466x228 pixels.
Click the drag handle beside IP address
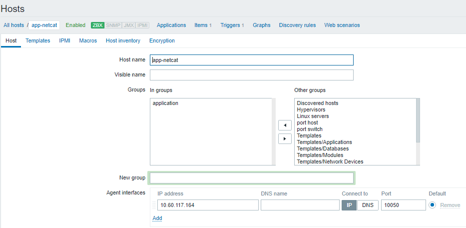tap(154, 205)
